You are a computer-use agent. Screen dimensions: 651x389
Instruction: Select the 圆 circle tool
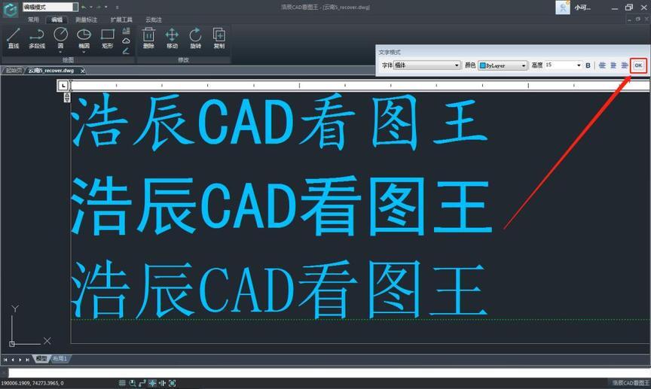click(60, 37)
